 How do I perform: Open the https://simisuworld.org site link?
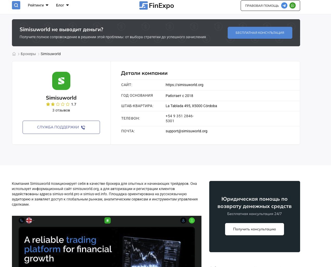pyautogui.click(x=184, y=85)
